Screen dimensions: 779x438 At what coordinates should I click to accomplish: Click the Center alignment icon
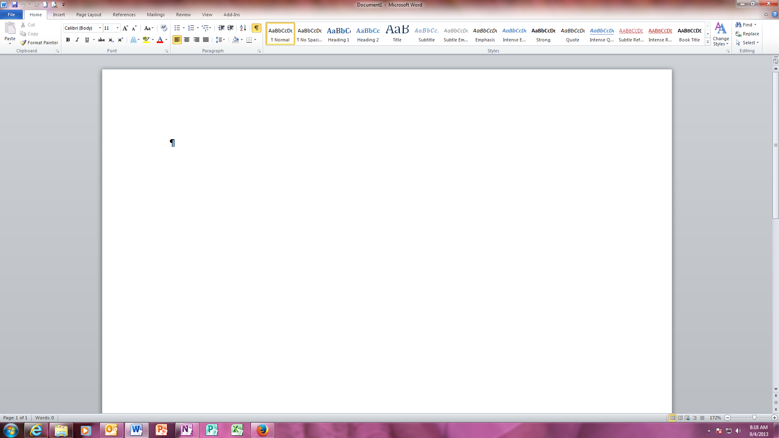coord(187,40)
